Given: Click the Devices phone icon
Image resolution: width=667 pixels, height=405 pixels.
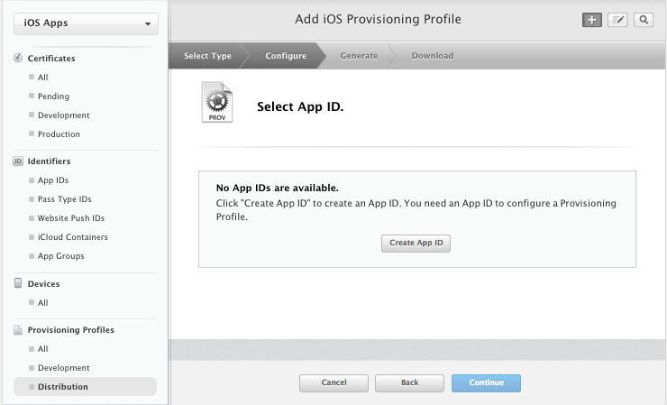Looking at the screenshot, I should [x=18, y=283].
